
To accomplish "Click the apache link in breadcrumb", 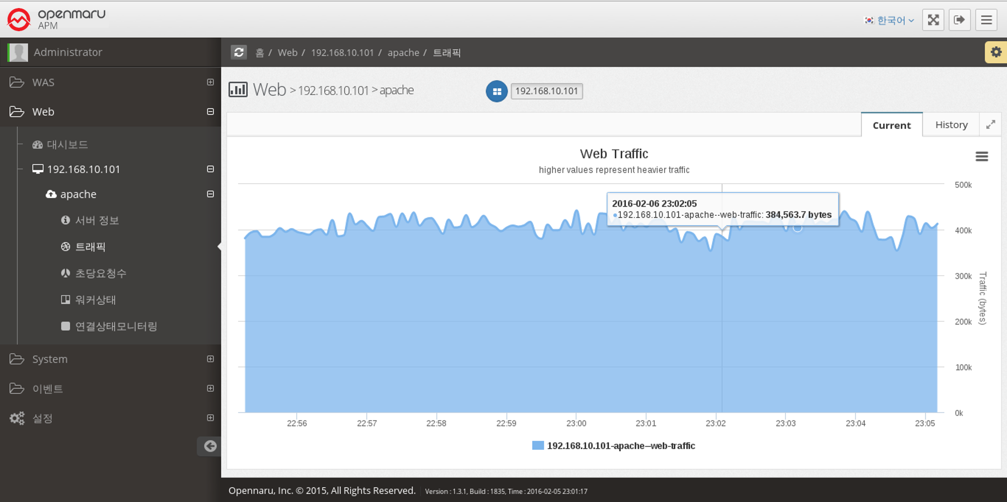I will click(403, 53).
